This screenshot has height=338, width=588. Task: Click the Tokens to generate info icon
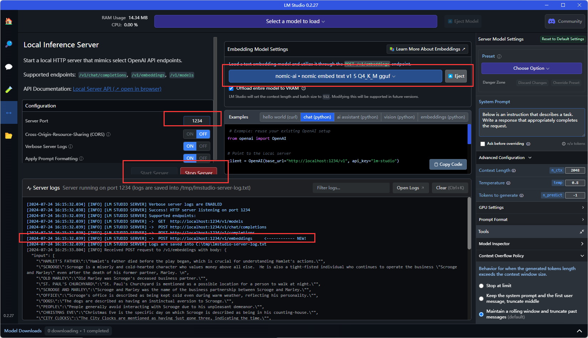521,195
